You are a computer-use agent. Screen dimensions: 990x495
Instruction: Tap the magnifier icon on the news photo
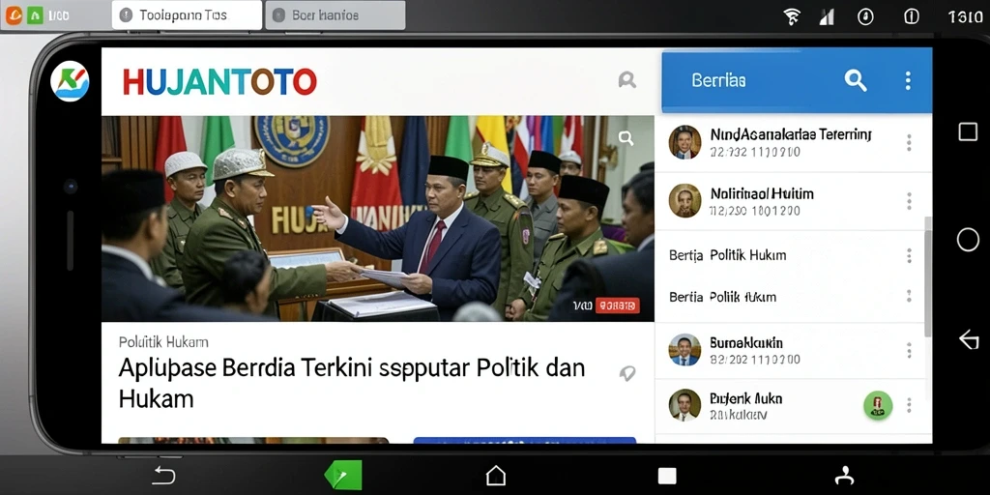626,138
